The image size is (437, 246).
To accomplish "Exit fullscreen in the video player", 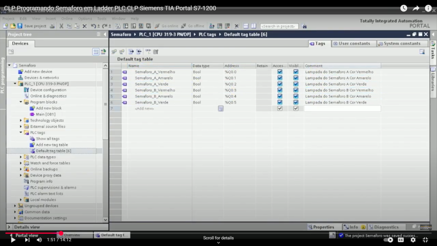I will click(425, 240).
